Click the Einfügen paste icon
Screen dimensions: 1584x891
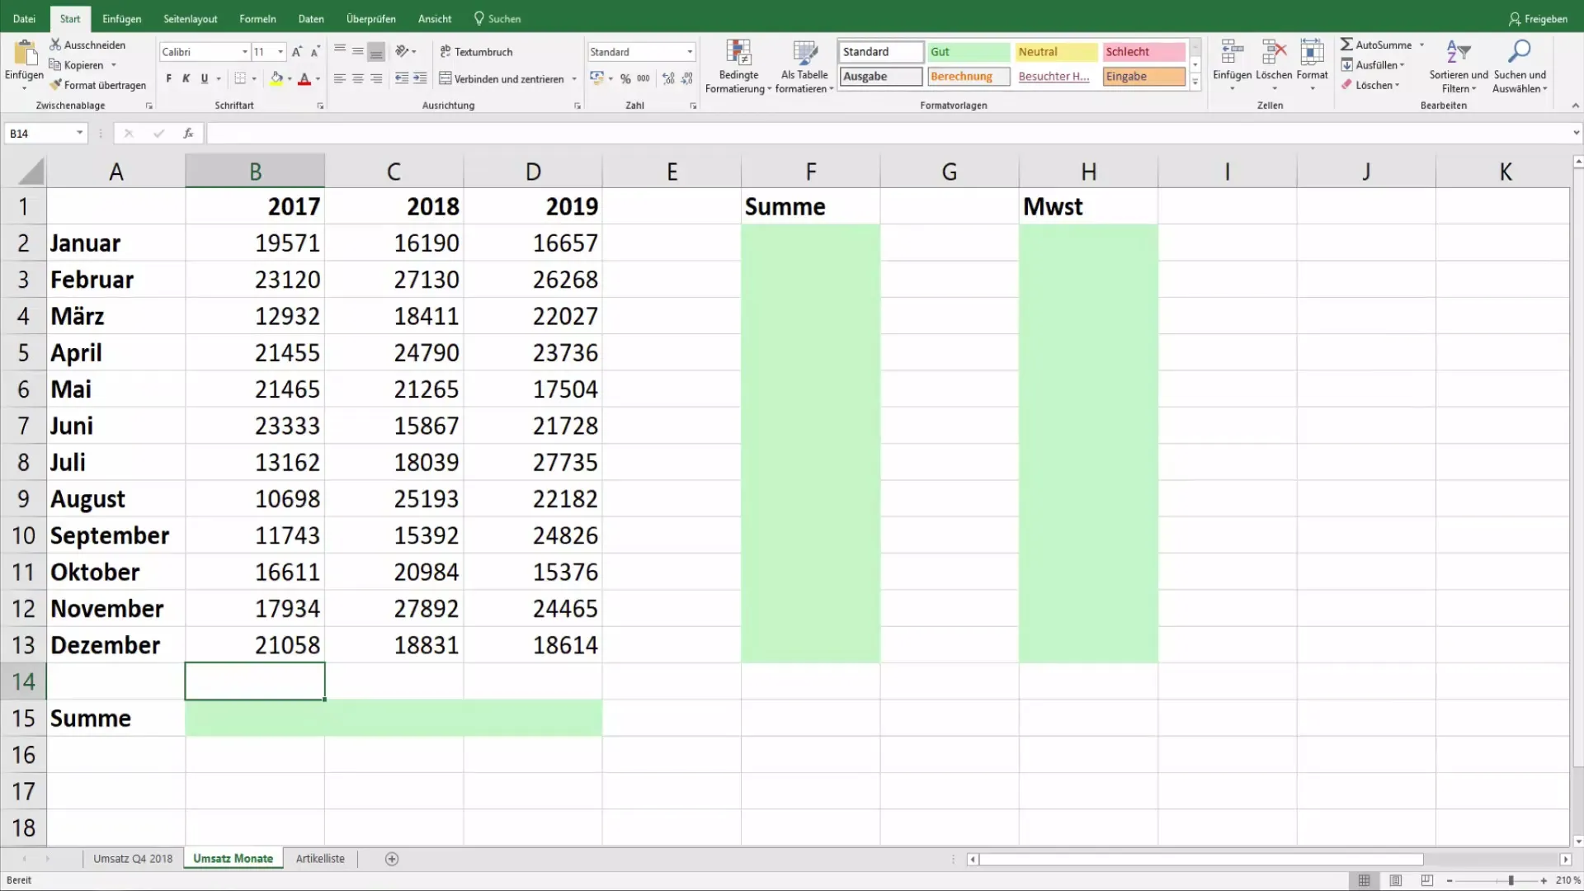pyautogui.click(x=25, y=54)
